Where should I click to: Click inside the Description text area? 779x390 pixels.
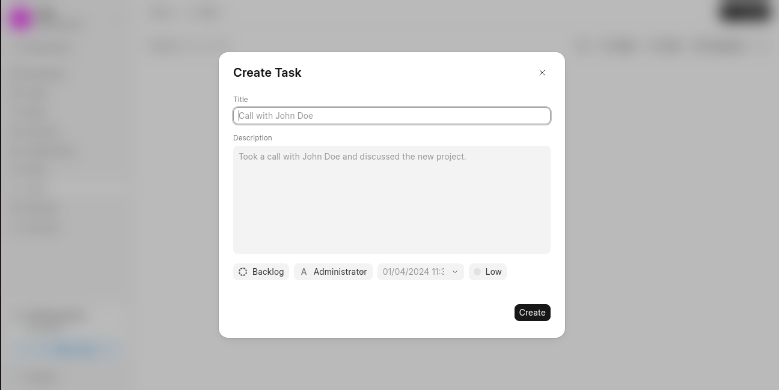392,200
